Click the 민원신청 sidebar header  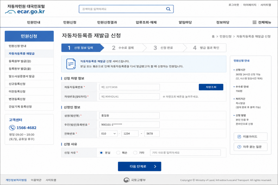click(29, 36)
